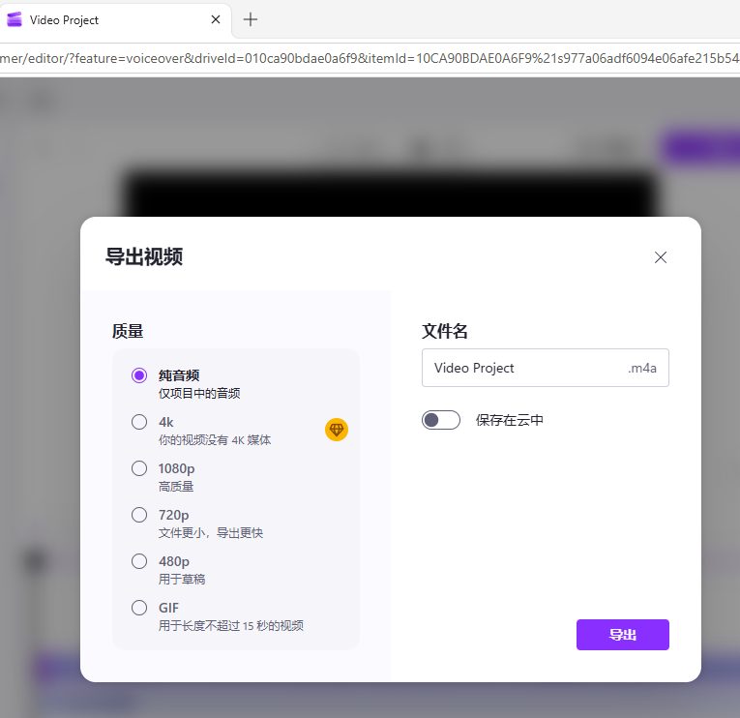The width and height of the screenshot is (740, 718).
Task: Click the 文件名 heading
Action: point(445,331)
